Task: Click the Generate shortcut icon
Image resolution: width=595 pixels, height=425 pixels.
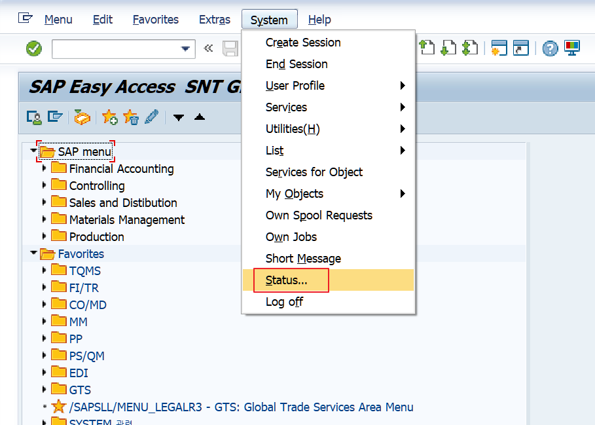Action: [520, 48]
